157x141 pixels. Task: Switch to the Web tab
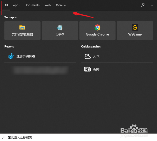pos(47,5)
